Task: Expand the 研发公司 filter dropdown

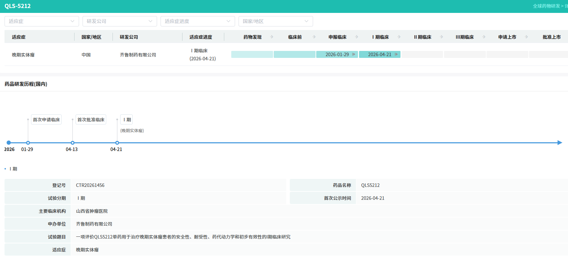Action: pyautogui.click(x=119, y=21)
